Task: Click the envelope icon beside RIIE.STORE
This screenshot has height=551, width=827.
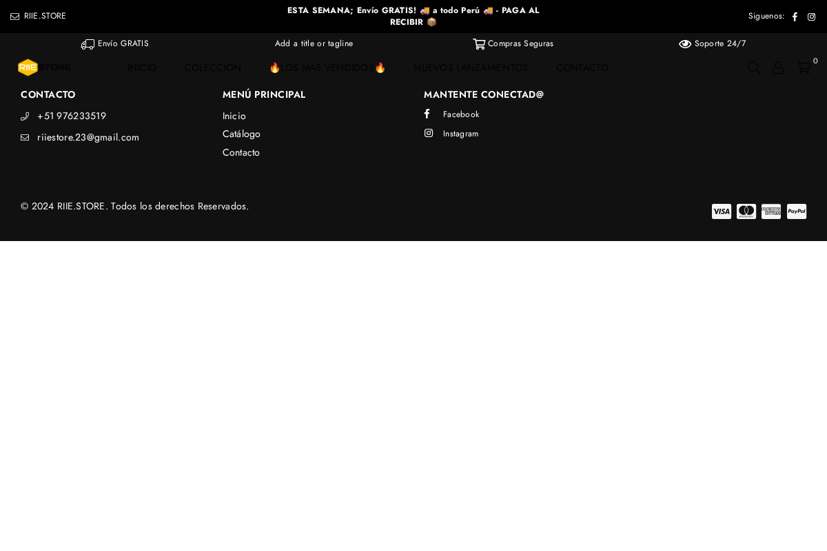Action: [x=16, y=16]
